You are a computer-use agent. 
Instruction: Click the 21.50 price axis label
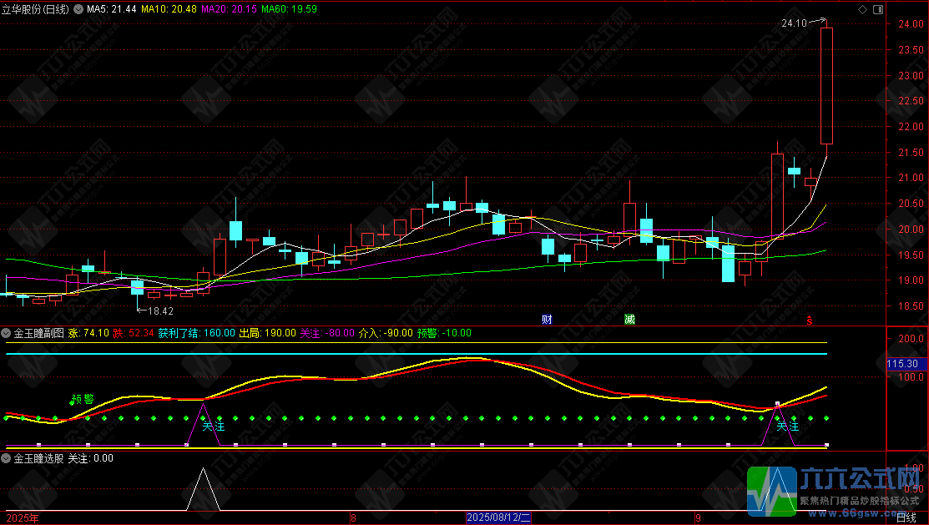click(x=911, y=152)
